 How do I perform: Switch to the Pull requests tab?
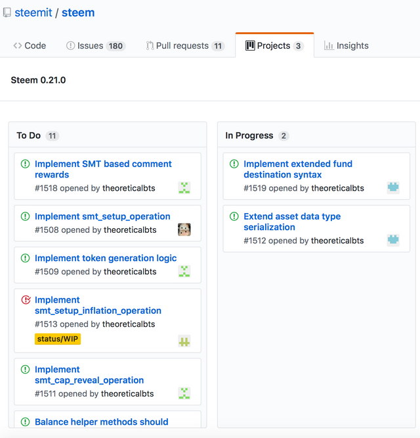185,46
